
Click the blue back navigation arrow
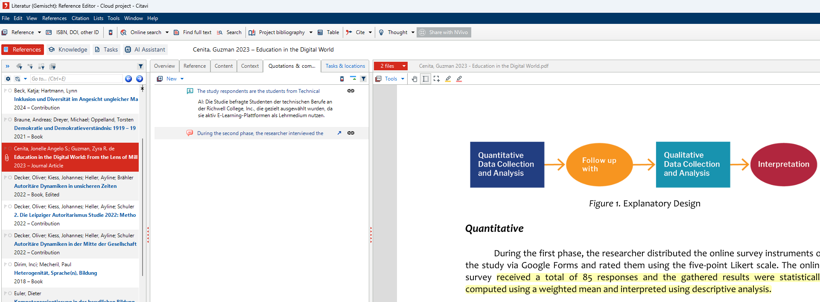click(x=128, y=79)
